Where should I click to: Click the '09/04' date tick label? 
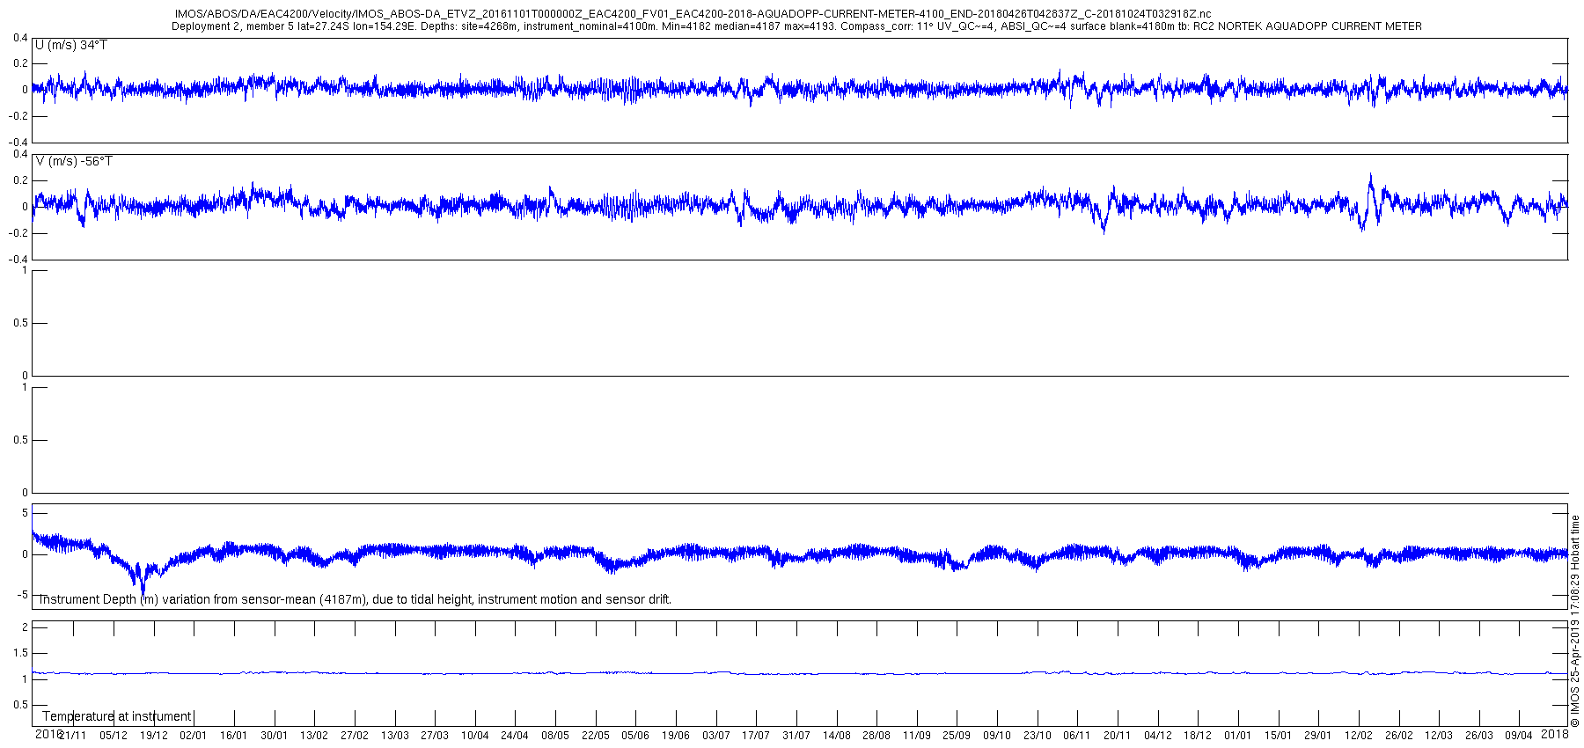click(1520, 736)
